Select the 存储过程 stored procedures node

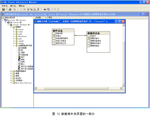[x=25, y=55]
